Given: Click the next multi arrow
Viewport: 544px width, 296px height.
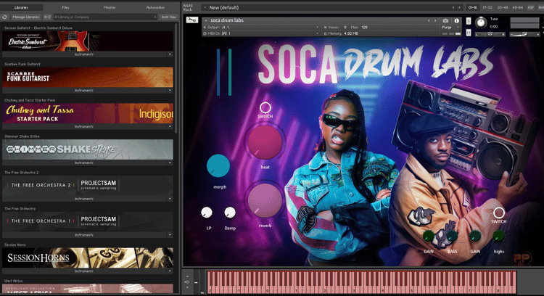Looking at the screenshot, I should pos(460,7).
